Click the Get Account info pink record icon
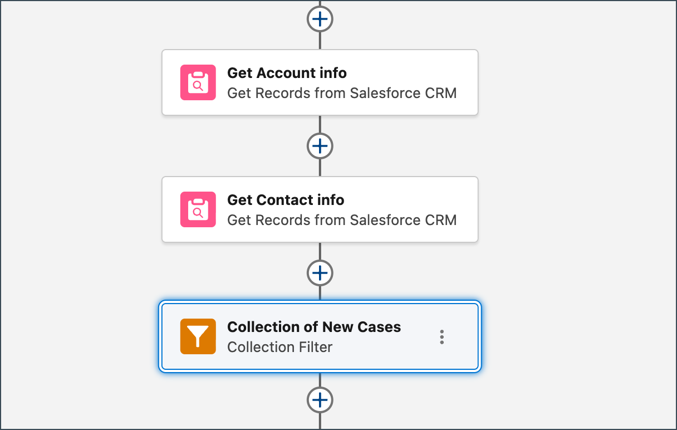Viewport: 677px width, 430px height. pos(198,82)
